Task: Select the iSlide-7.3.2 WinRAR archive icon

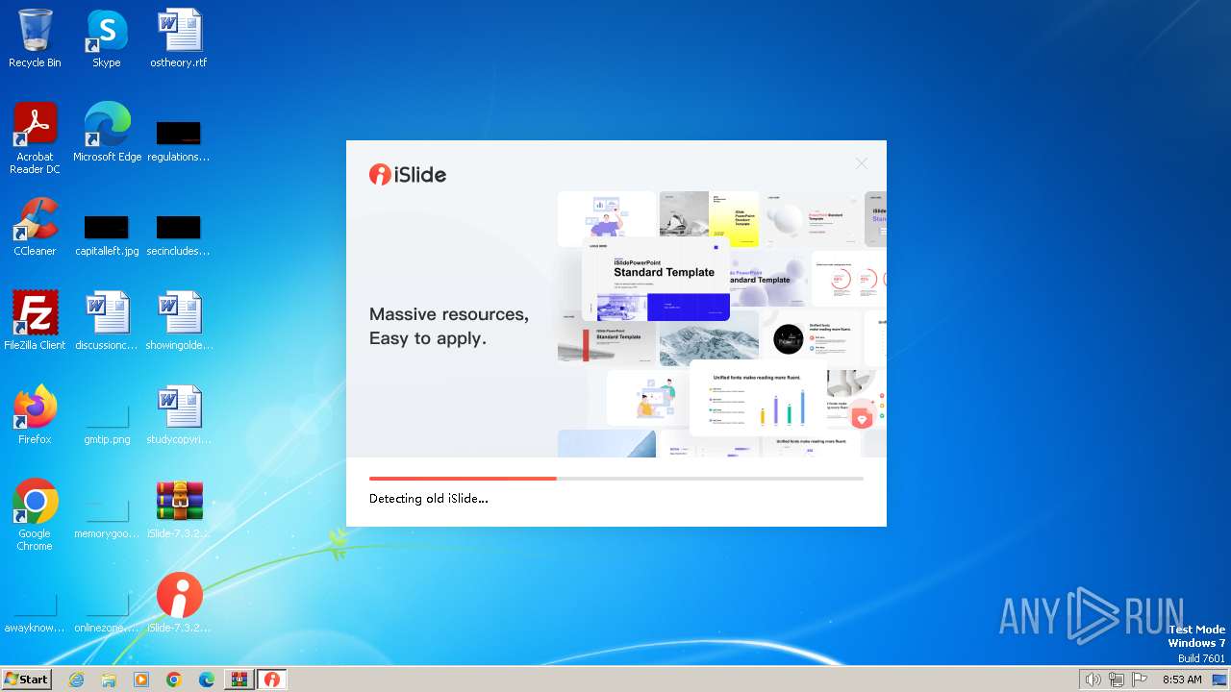Action: tap(179, 509)
